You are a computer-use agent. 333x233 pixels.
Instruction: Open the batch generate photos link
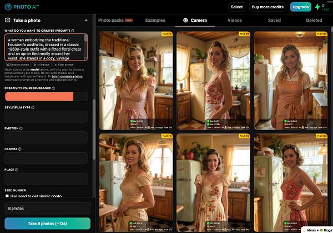(67, 76)
